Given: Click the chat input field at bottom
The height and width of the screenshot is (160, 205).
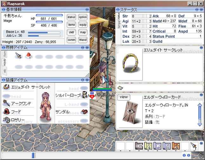Looking at the screenshot, I should (x=108, y=155).
